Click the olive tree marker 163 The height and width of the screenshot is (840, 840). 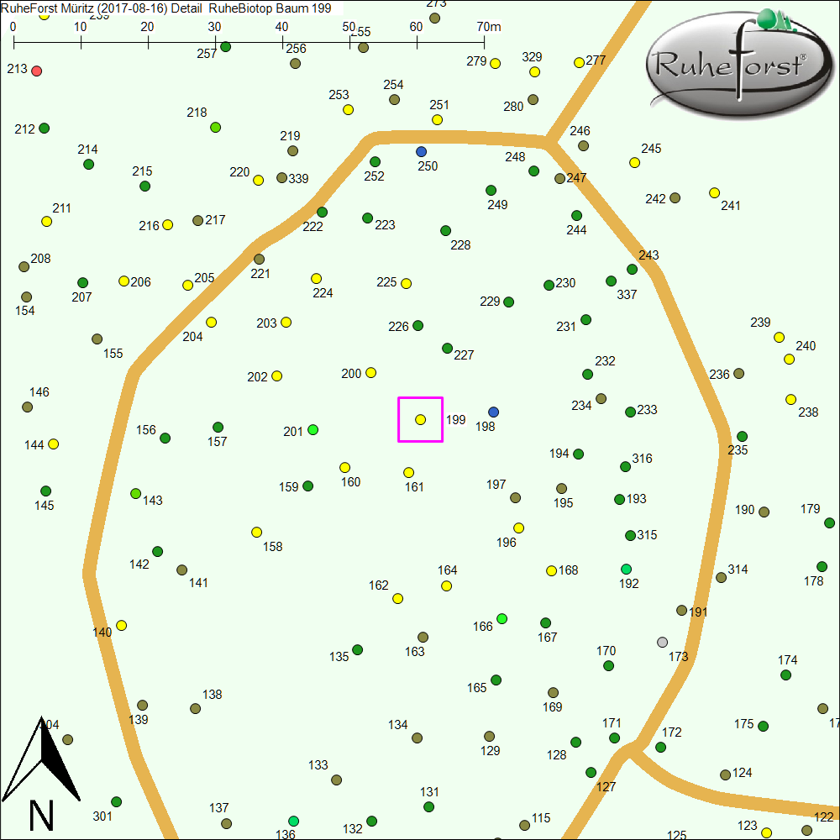coord(423,637)
